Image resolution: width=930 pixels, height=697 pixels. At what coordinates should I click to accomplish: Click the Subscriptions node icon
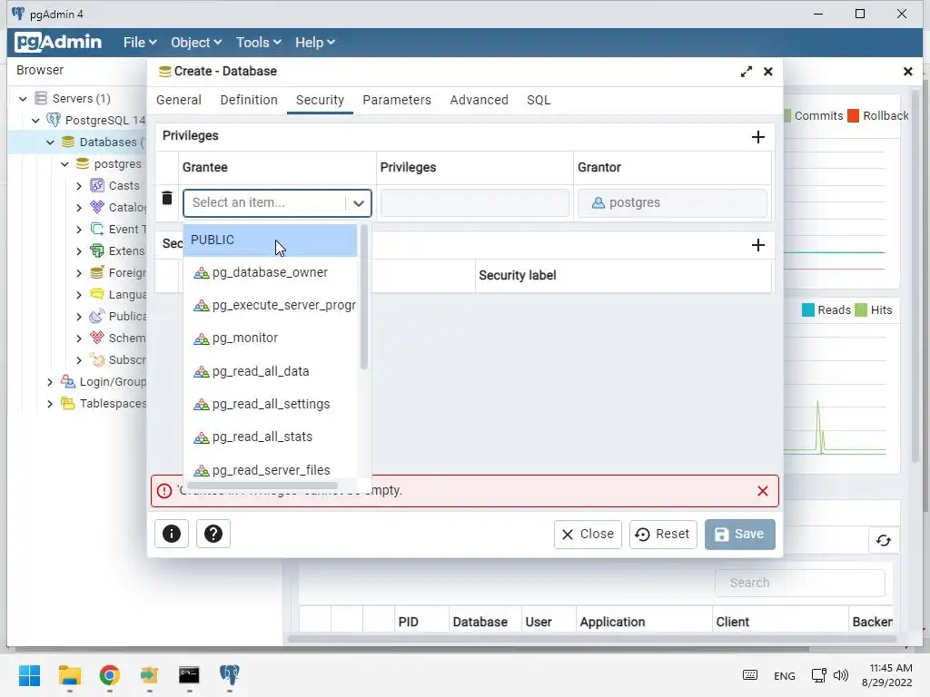97,359
